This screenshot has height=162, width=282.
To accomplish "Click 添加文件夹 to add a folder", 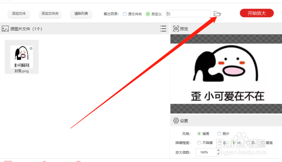I will point(50,13).
